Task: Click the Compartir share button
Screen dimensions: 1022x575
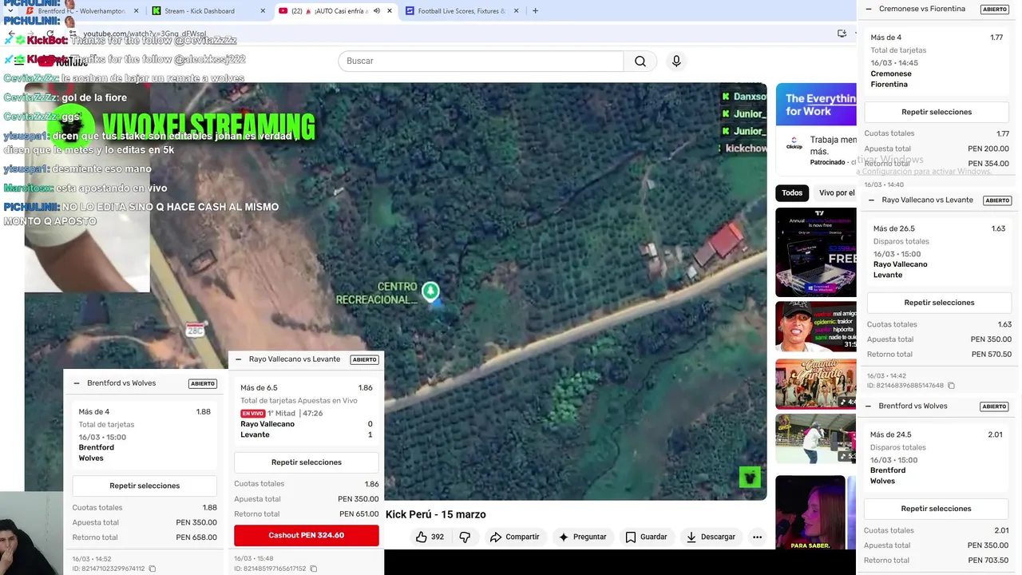Action: pos(514,537)
